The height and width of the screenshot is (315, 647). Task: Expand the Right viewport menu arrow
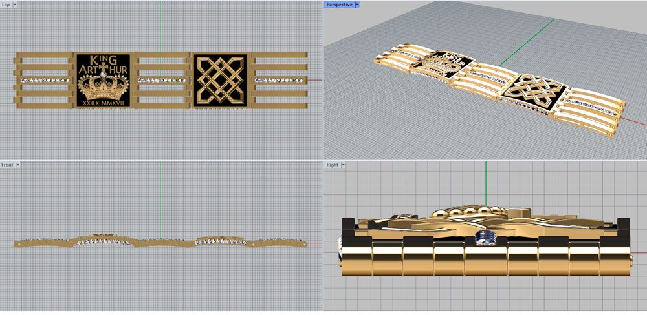coord(343,165)
